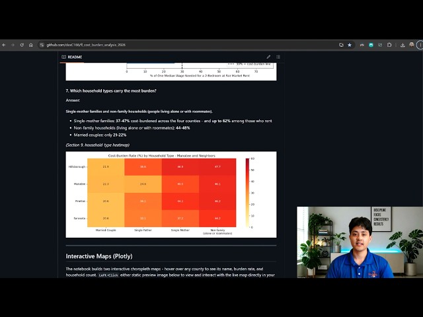Open the browser profile avatar
This screenshot has width=423, height=317.
[x=411, y=45]
